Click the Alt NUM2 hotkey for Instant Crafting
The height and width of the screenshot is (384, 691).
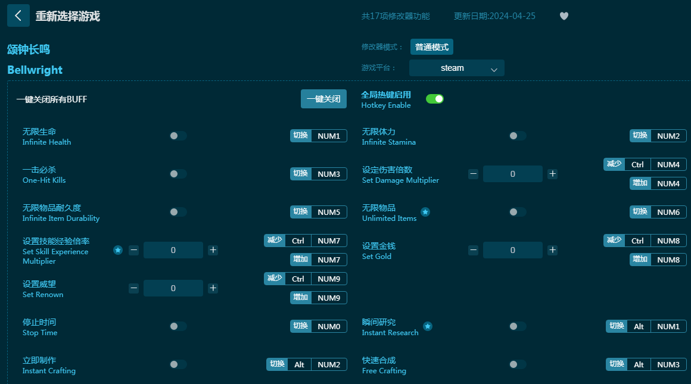point(307,364)
